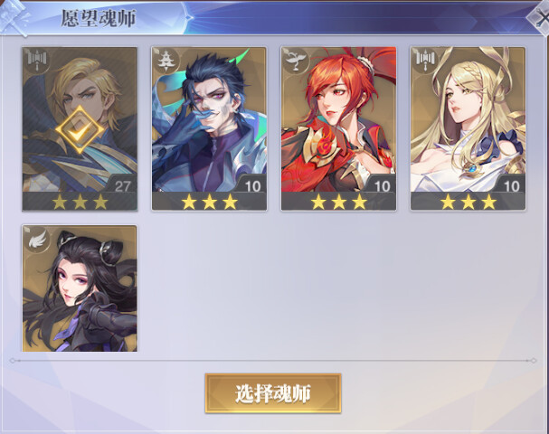Click the 10 badge on red-haired card
The width and height of the screenshot is (549, 434).
pyautogui.click(x=382, y=186)
